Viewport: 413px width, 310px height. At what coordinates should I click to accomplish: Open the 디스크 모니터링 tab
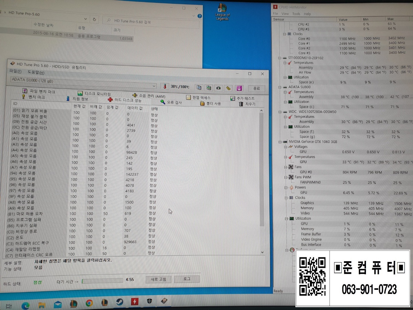94,94
